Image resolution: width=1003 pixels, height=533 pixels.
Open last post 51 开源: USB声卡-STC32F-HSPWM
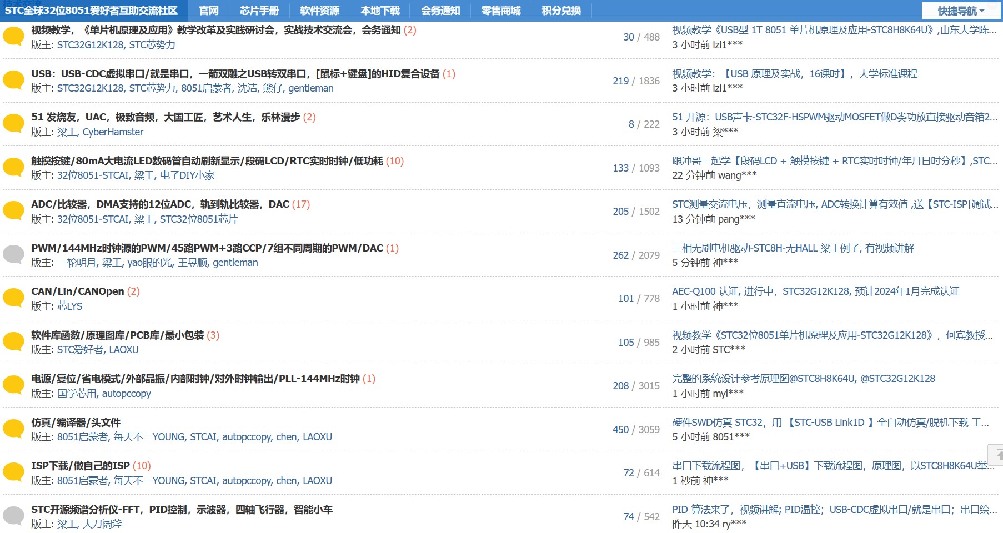pyautogui.click(x=835, y=117)
